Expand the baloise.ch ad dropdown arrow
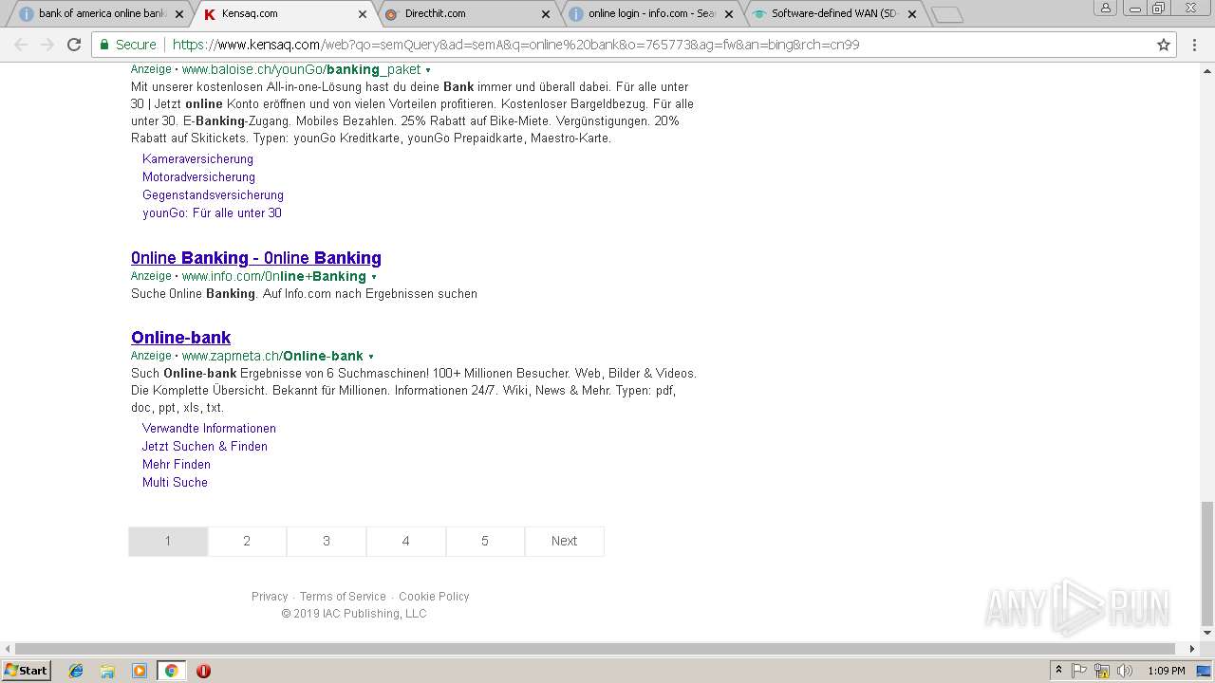The width and height of the screenshot is (1215, 683). (x=428, y=70)
